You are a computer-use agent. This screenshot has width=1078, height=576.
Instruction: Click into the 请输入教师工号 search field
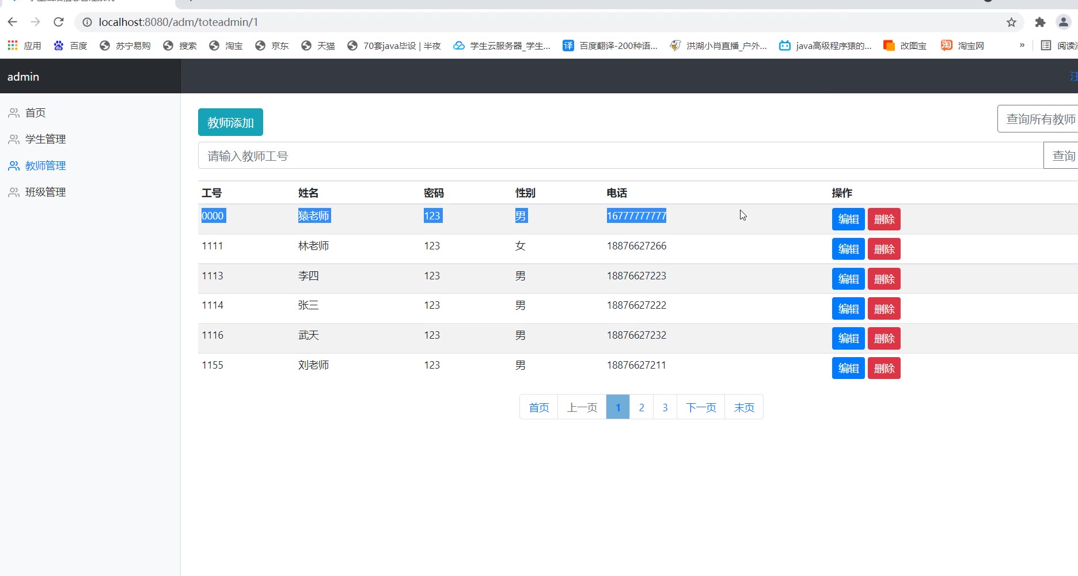point(620,156)
